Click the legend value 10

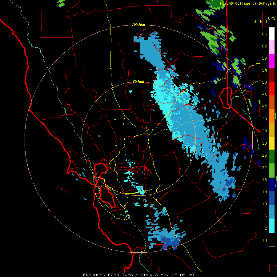coord(264,204)
